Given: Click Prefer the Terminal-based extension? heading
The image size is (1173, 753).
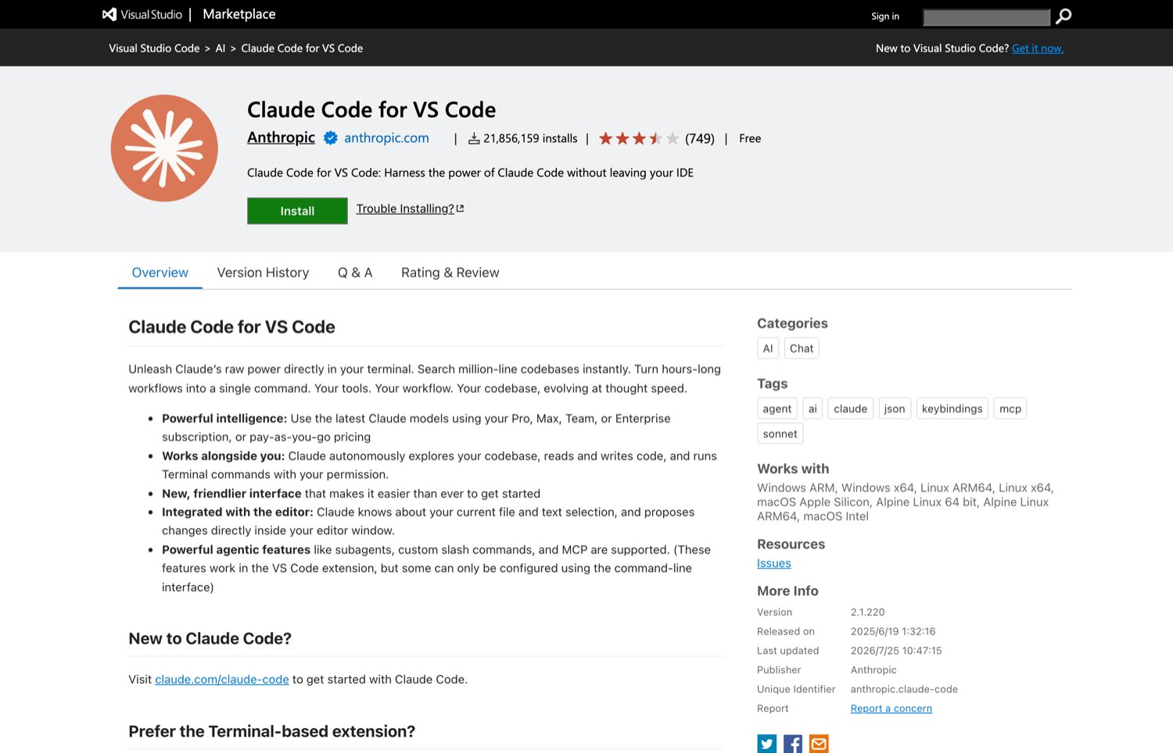Looking at the screenshot, I should (272, 732).
